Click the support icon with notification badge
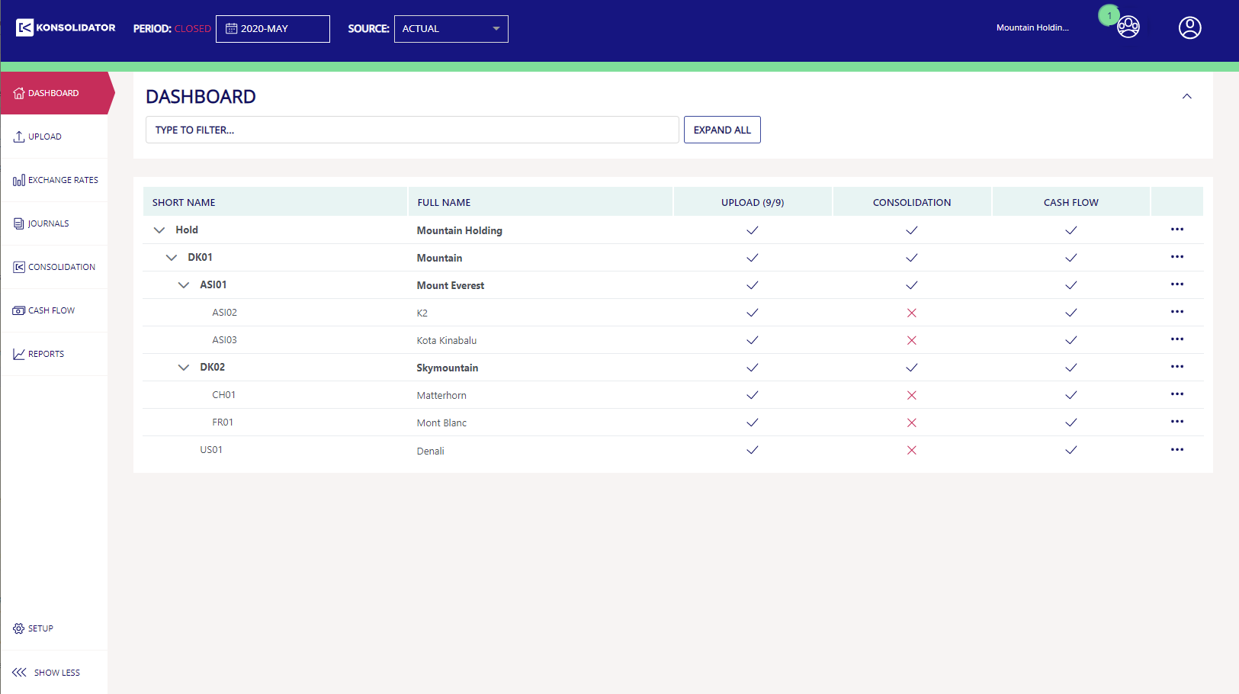Image resolution: width=1239 pixels, height=694 pixels. click(x=1126, y=26)
